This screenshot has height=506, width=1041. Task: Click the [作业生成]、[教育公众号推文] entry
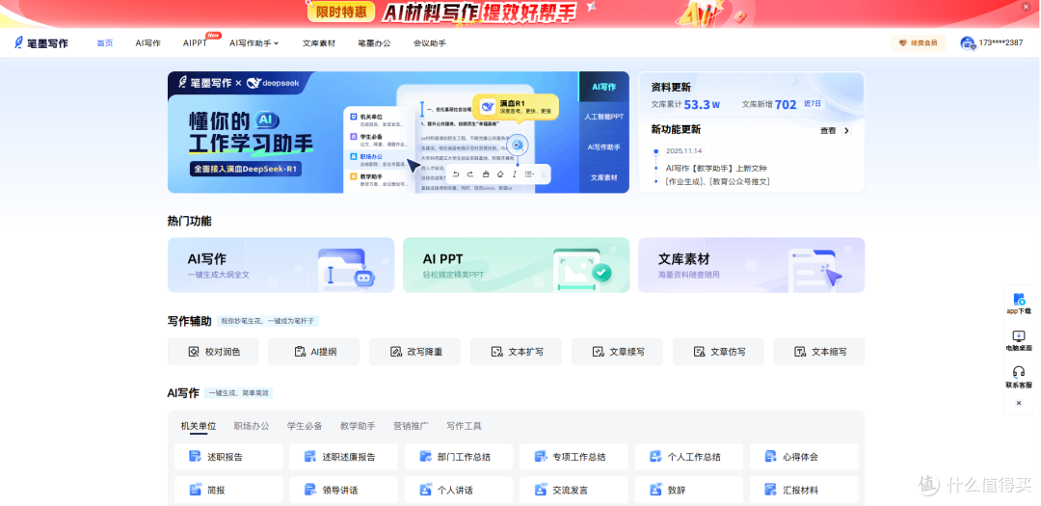pyautogui.click(x=718, y=181)
